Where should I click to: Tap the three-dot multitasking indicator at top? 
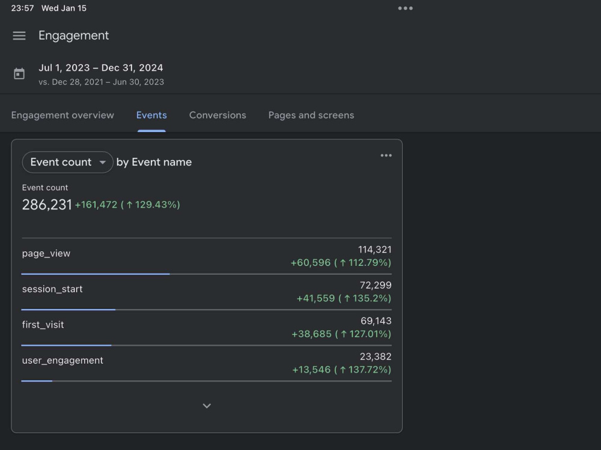click(405, 8)
